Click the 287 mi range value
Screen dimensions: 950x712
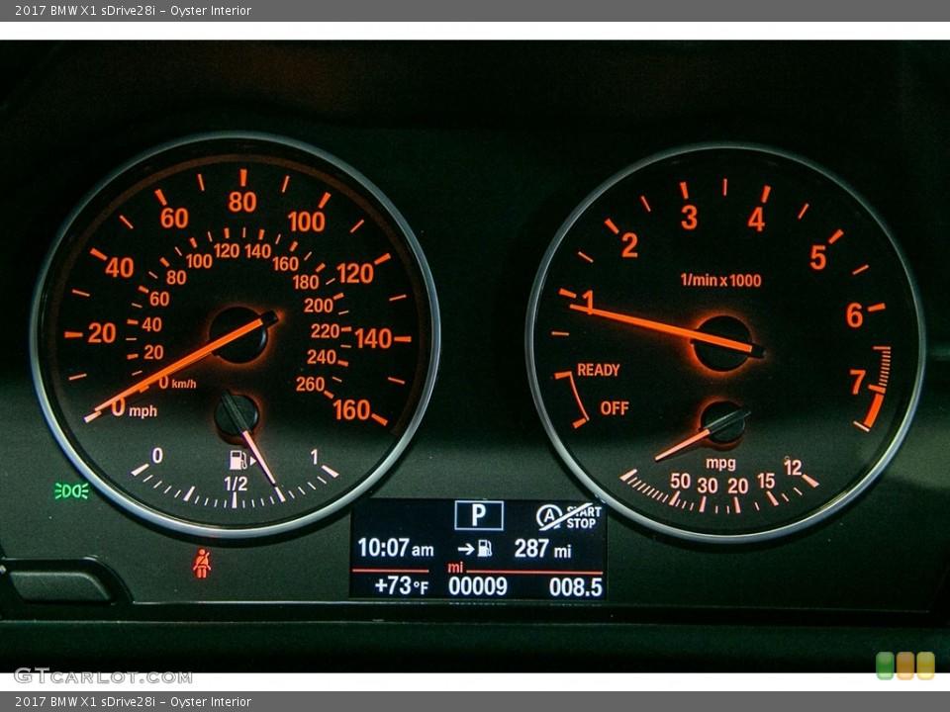pyautogui.click(x=542, y=549)
